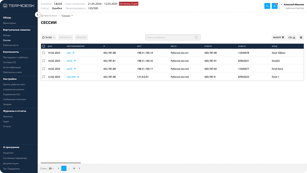Jump to page 6 in pagination
Viewport: 307px width, 173px height.
tap(74, 168)
